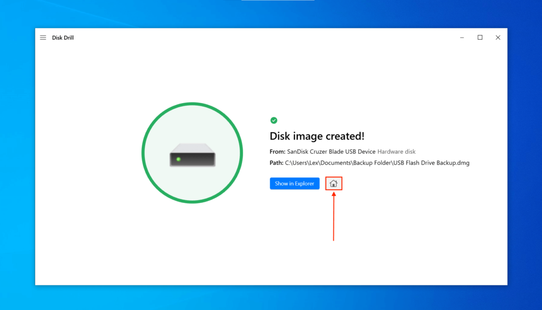Viewport: 542px width, 310px height.
Task: Maximize the Disk Drill window
Action: tap(480, 37)
